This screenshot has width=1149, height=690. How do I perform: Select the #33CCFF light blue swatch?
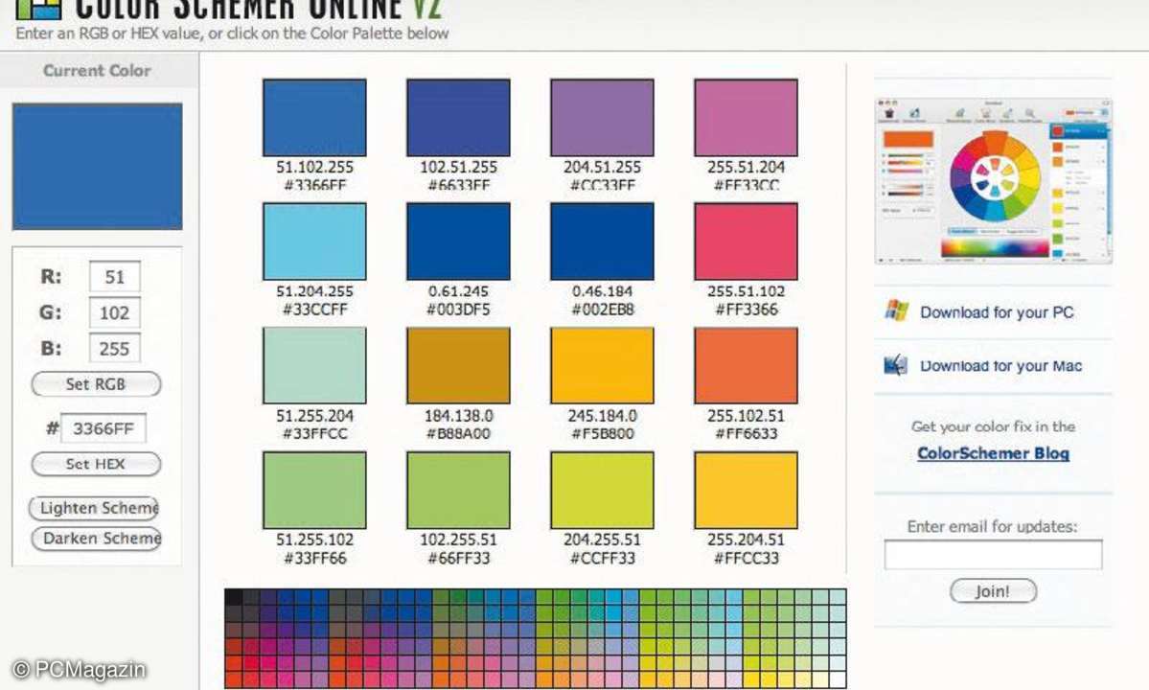pyautogui.click(x=314, y=241)
